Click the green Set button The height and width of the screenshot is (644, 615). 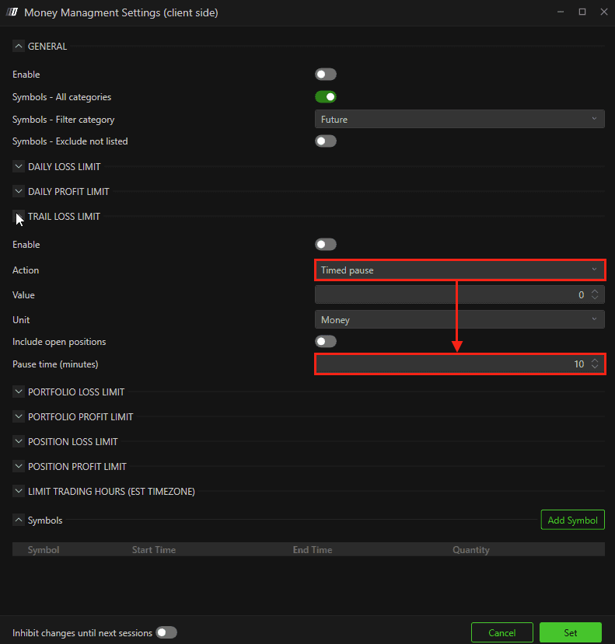click(x=571, y=632)
